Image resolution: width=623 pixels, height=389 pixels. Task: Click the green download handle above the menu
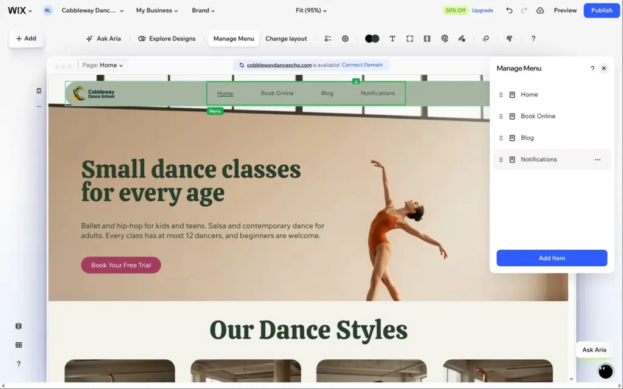point(356,81)
